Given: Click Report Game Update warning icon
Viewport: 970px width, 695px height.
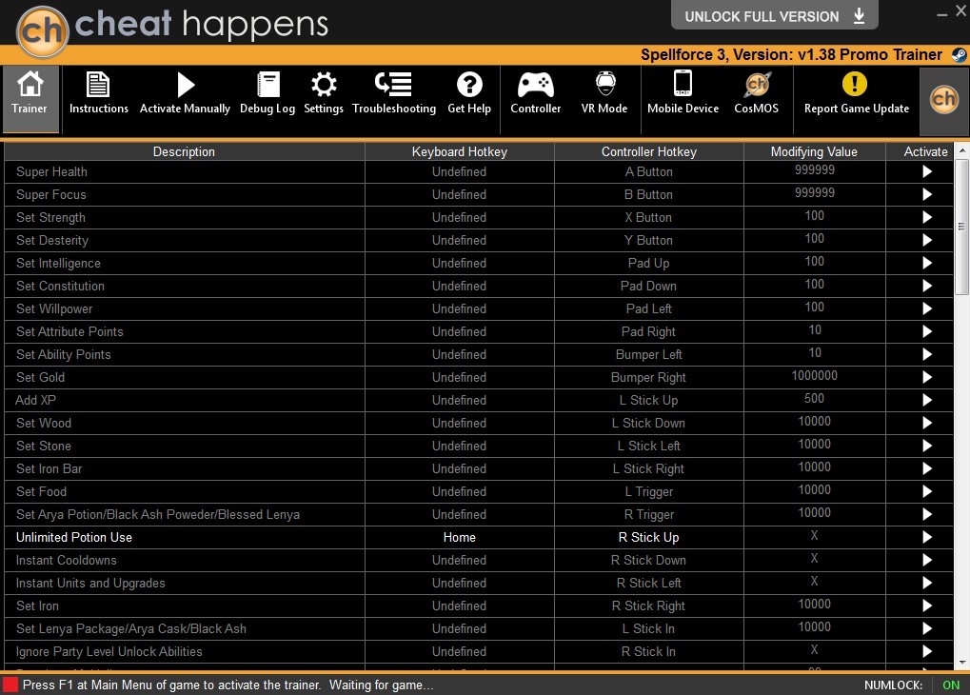Looking at the screenshot, I should [854, 84].
